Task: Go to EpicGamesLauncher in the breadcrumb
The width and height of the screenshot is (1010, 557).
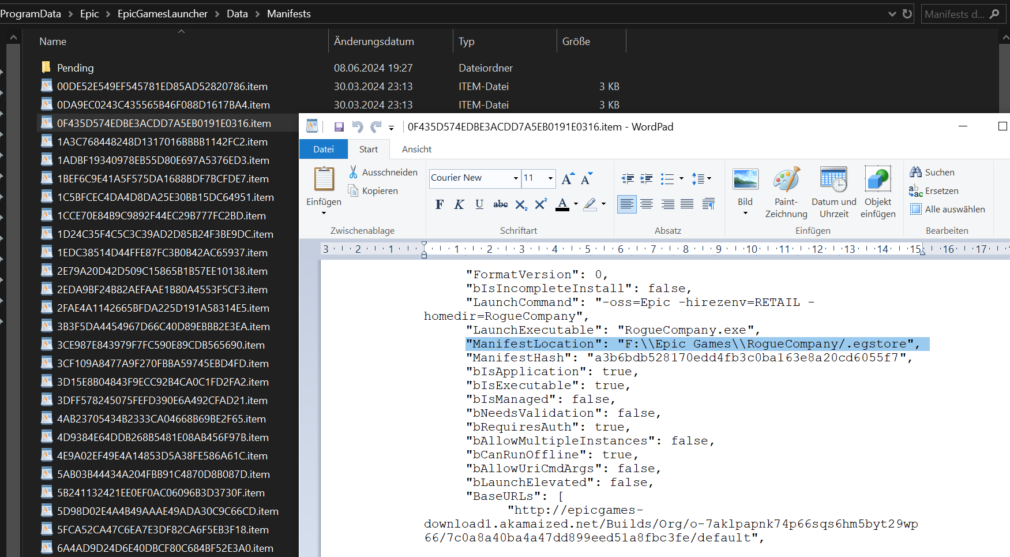Action: pyautogui.click(x=163, y=14)
